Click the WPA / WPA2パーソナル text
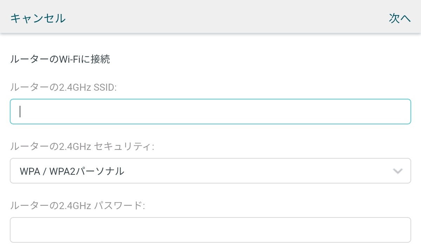This screenshot has height=249, width=421. (x=72, y=171)
